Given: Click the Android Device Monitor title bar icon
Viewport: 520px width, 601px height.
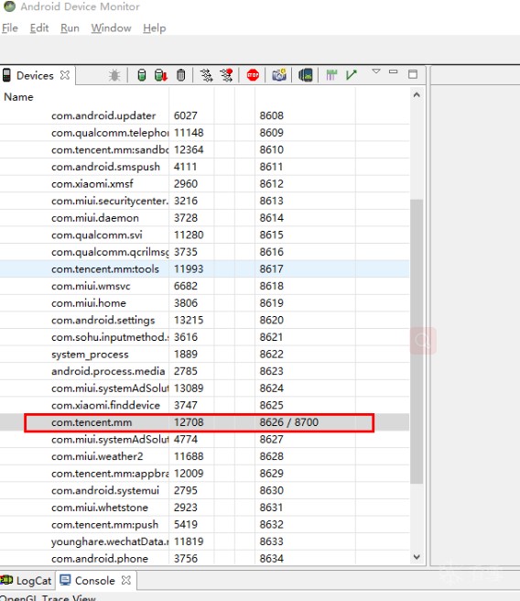Looking at the screenshot, I should coord(9,6).
